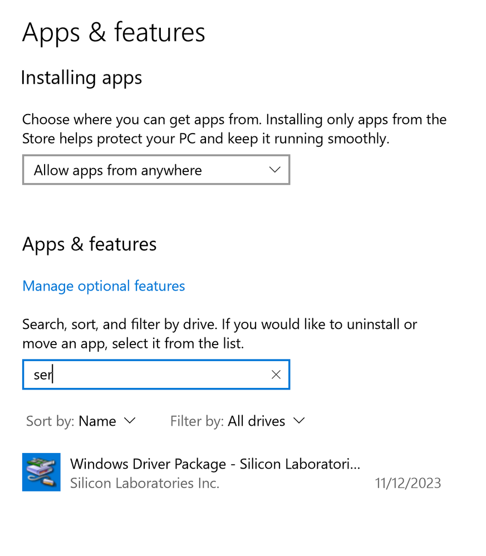This screenshot has width=486, height=556.
Task: Click the chevron on the app source combo box
Action: click(x=274, y=170)
